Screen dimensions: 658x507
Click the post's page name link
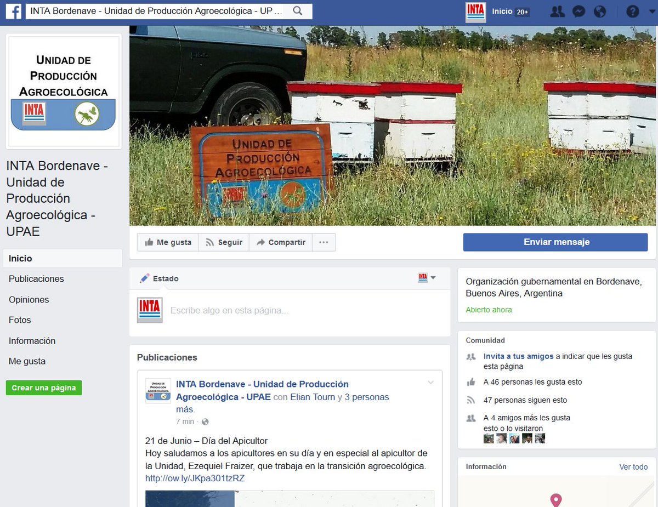pyautogui.click(x=262, y=390)
